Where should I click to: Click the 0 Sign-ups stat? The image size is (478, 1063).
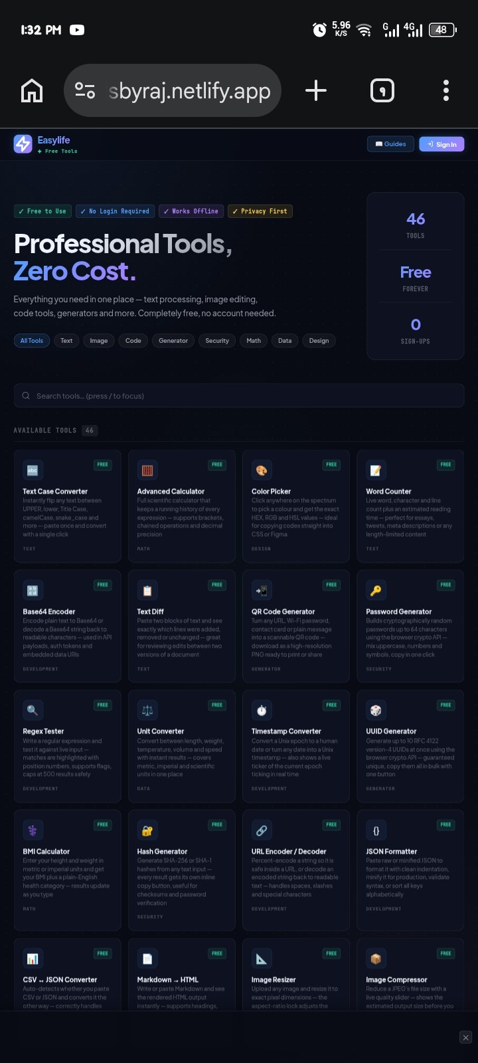tap(416, 331)
